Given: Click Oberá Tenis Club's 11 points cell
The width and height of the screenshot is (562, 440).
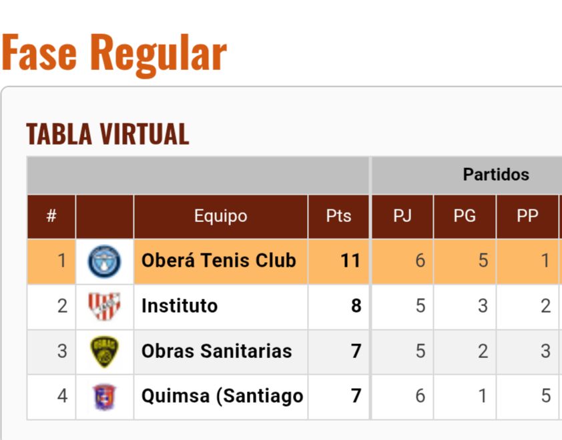Looking at the screenshot, I should 350,261.
